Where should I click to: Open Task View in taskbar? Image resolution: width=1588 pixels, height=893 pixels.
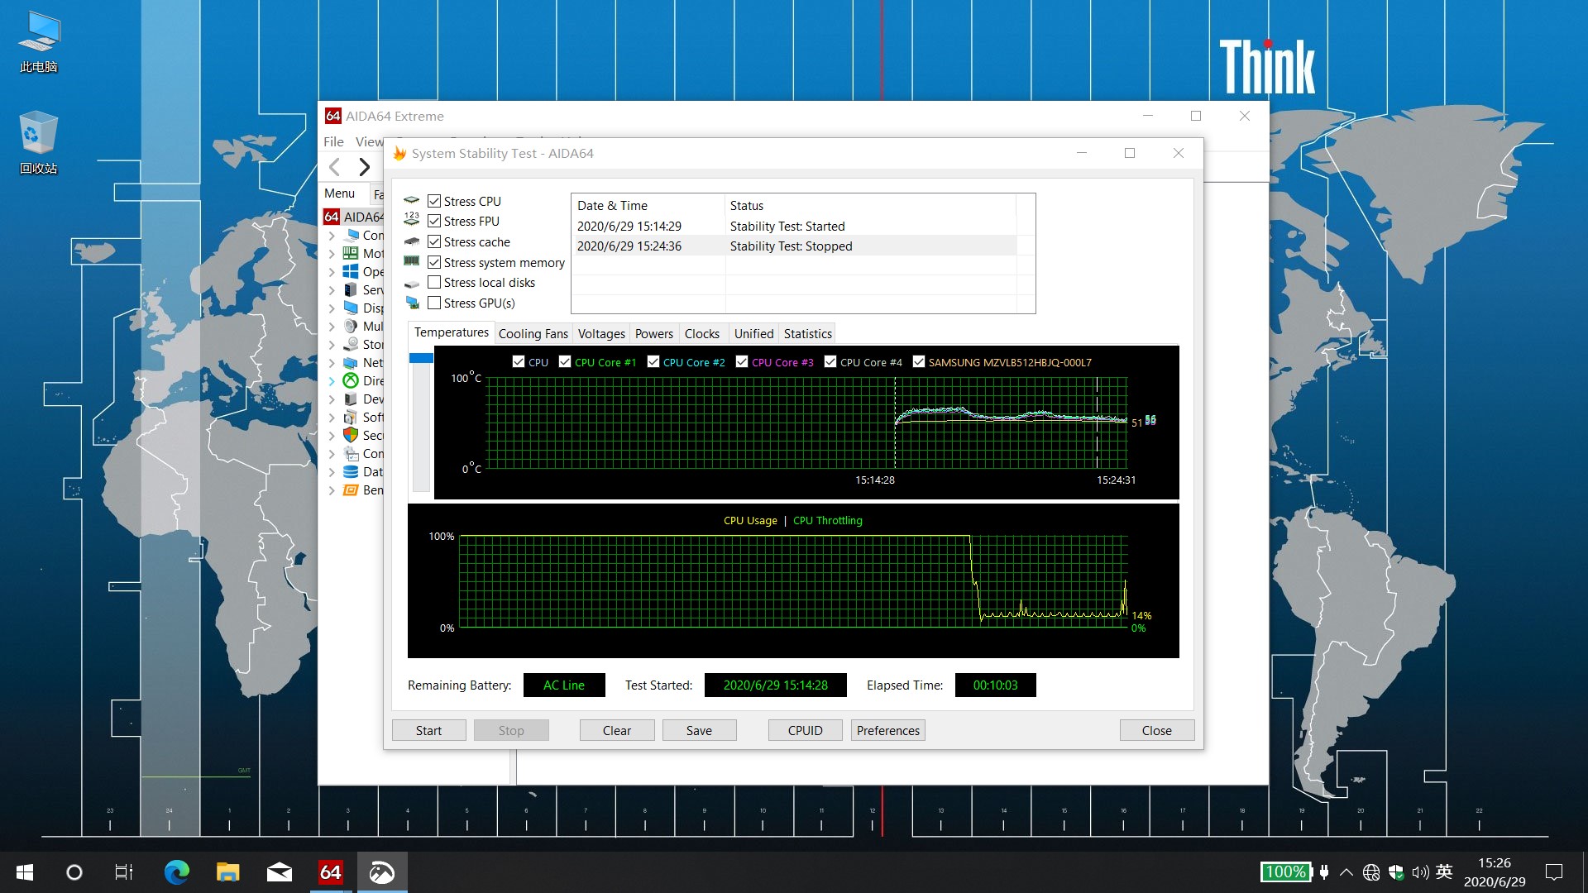124,872
